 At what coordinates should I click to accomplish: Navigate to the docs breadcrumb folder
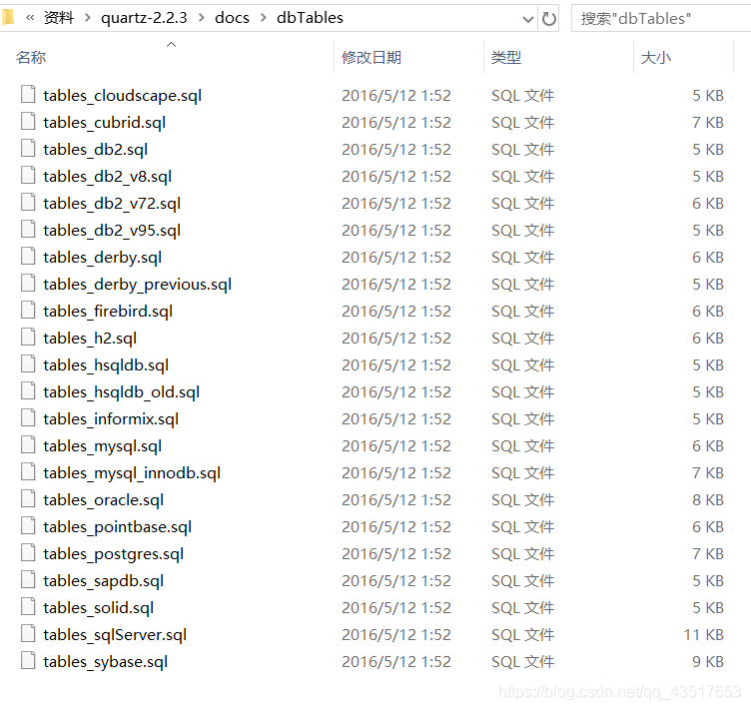coord(232,18)
